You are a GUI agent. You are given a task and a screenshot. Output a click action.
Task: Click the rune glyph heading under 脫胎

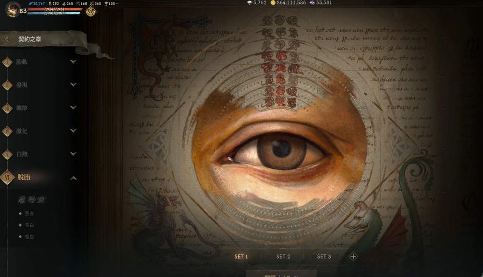coord(32,200)
